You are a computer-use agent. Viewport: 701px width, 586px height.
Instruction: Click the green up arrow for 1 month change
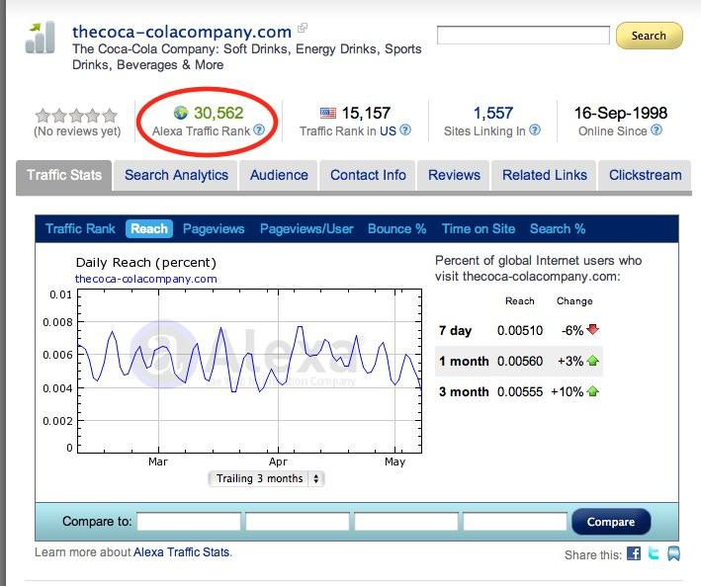point(593,361)
